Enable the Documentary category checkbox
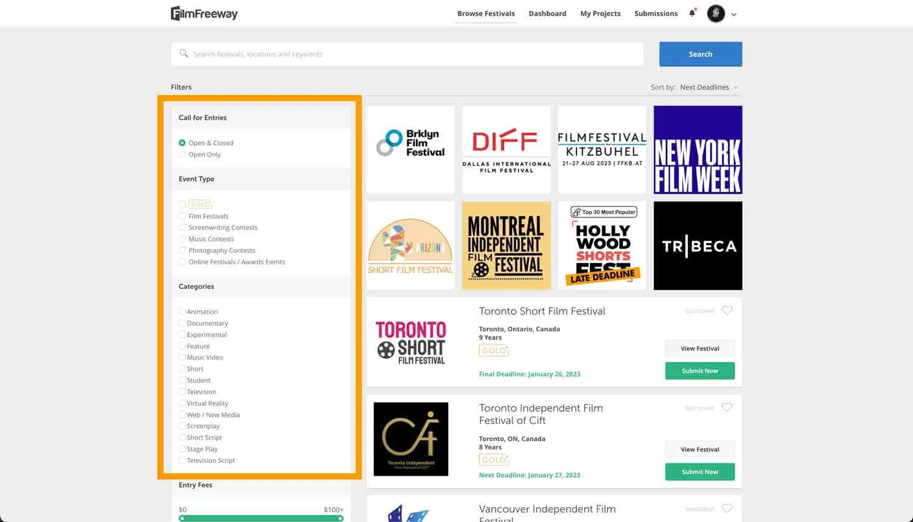The width and height of the screenshot is (913, 522). (x=182, y=323)
